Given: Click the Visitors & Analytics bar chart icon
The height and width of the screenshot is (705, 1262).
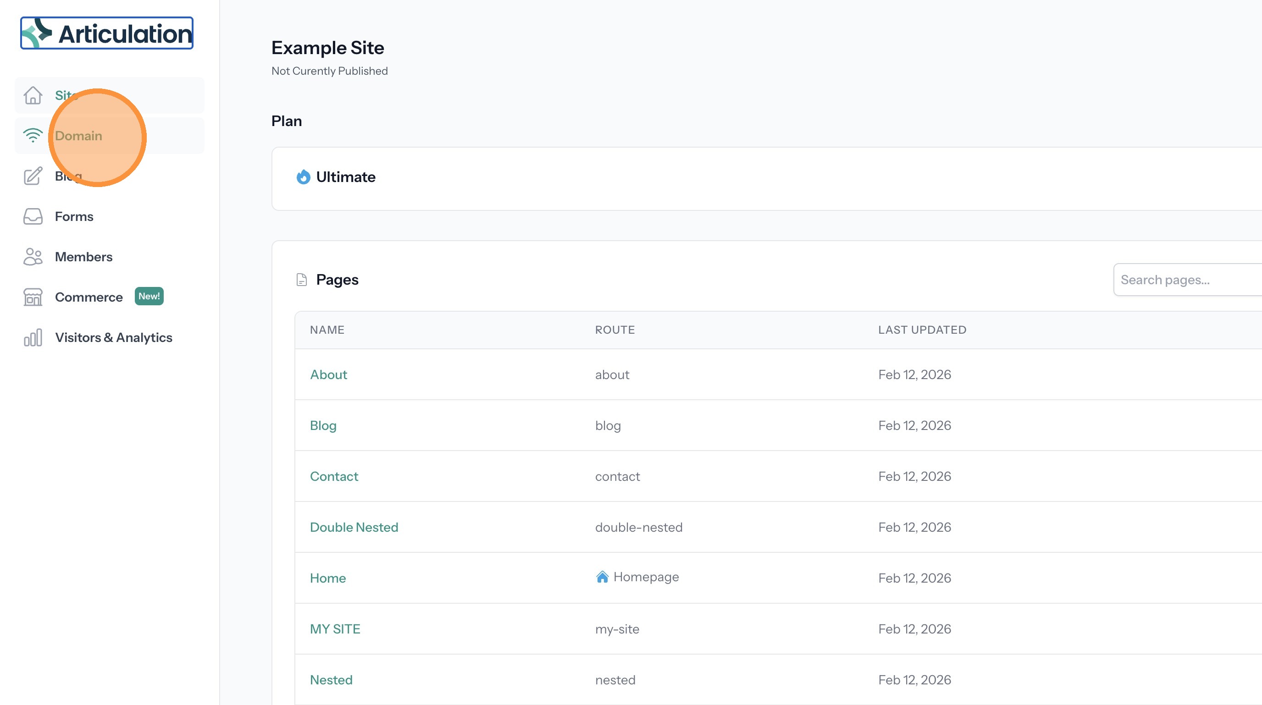Looking at the screenshot, I should pos(33,337).
